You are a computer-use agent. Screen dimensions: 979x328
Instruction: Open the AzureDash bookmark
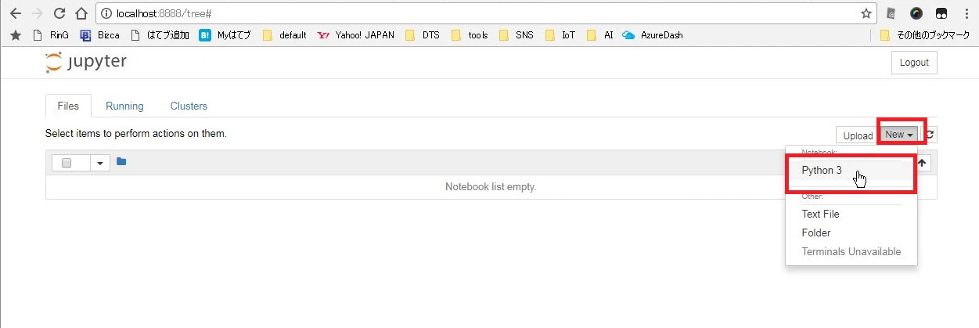pyautogui.click(x=653, y=35)
